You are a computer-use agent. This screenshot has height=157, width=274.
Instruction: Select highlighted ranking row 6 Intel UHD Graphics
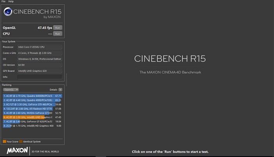[32, 117]
